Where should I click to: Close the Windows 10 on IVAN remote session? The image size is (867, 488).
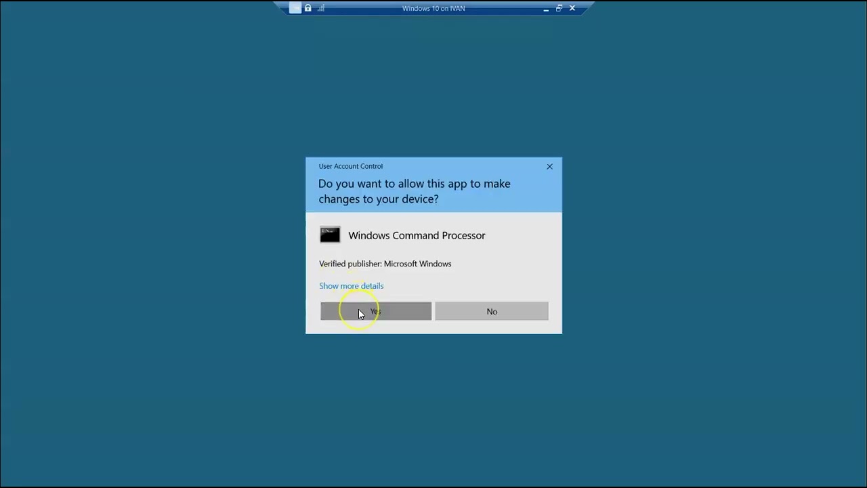coord(572,8)
